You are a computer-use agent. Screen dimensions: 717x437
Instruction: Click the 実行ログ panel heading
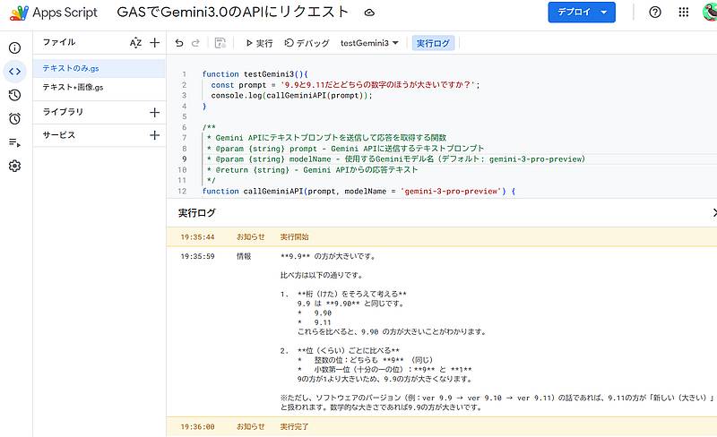[x=196, y=212]
